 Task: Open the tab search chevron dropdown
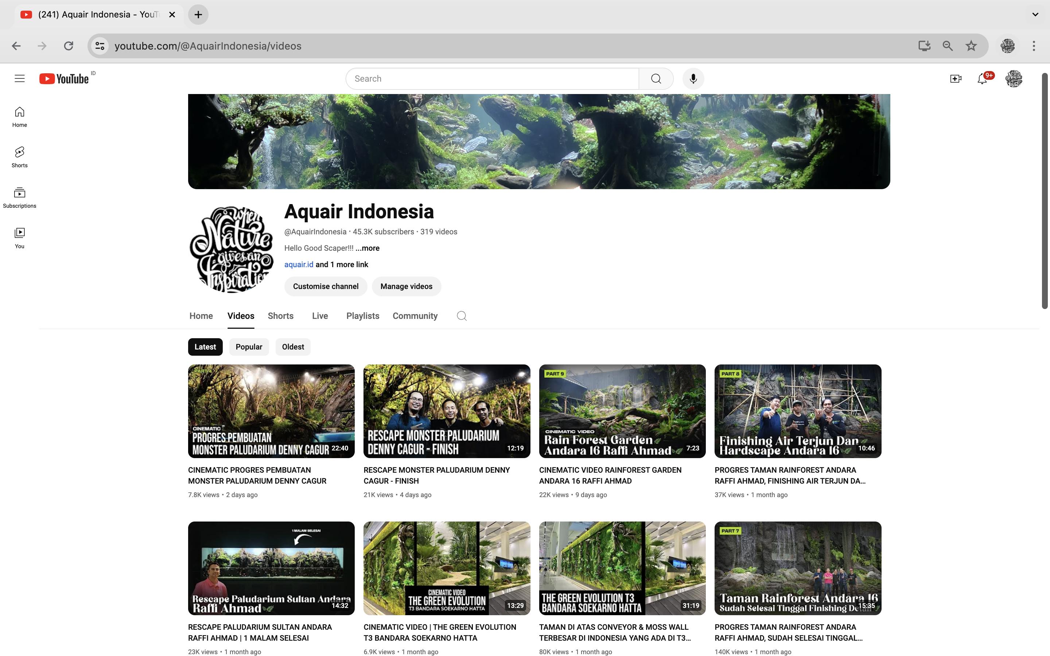(1035, 14)
